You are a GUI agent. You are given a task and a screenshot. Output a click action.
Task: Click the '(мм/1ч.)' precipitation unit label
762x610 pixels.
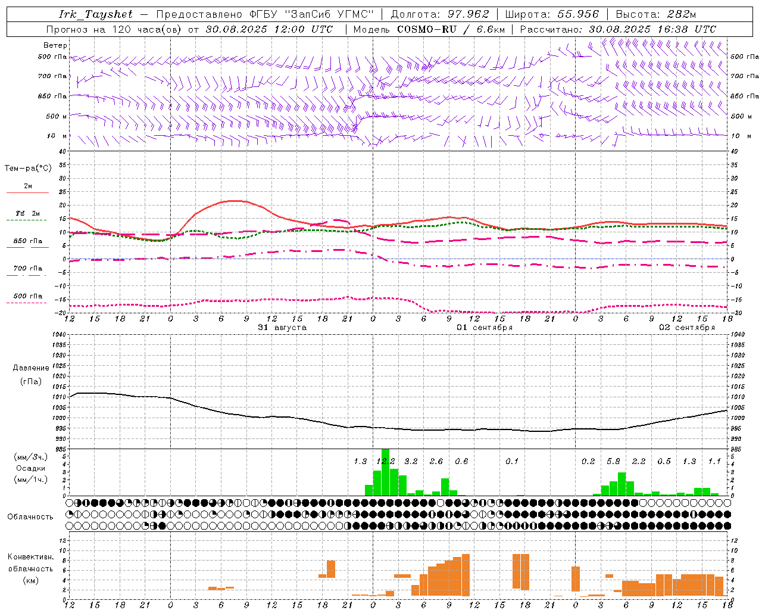[31, 480]
